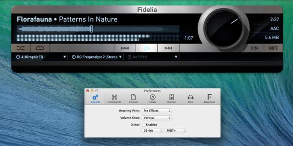Click the DIM button

click(254, 48)
